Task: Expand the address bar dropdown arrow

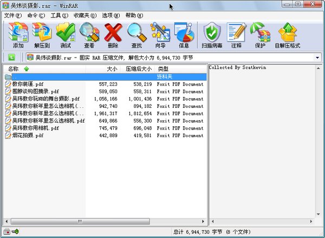Action: [x=317, y=57]
